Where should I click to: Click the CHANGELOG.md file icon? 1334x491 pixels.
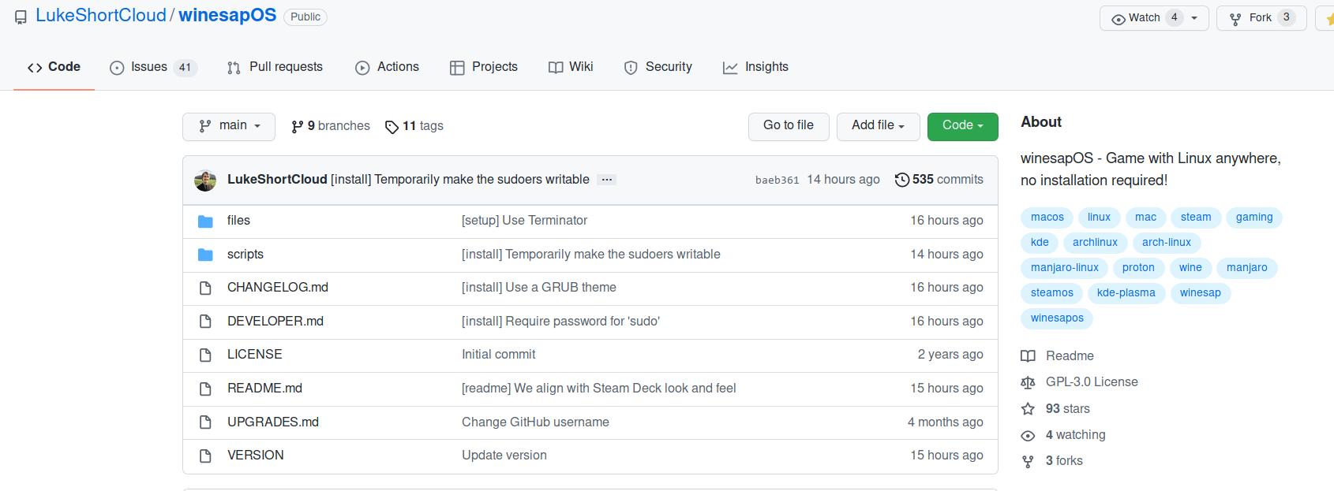[205, 288]
